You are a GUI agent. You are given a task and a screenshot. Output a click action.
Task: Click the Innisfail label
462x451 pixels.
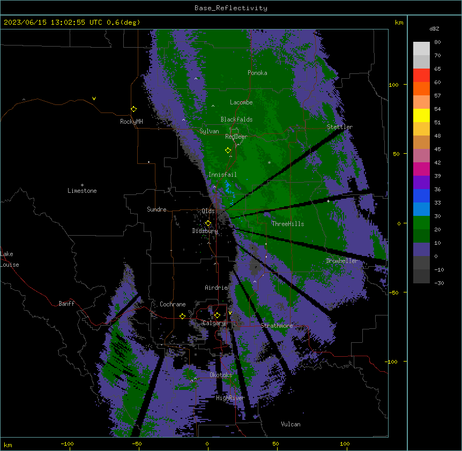[x=222, y=175]
